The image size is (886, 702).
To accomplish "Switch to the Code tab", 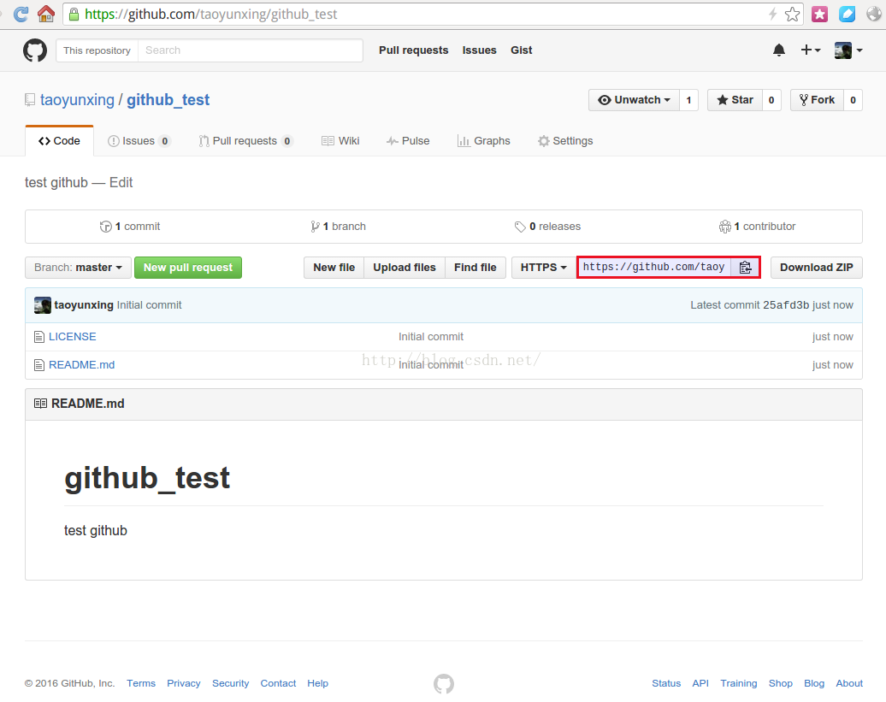I will click(x=59, y=140).
